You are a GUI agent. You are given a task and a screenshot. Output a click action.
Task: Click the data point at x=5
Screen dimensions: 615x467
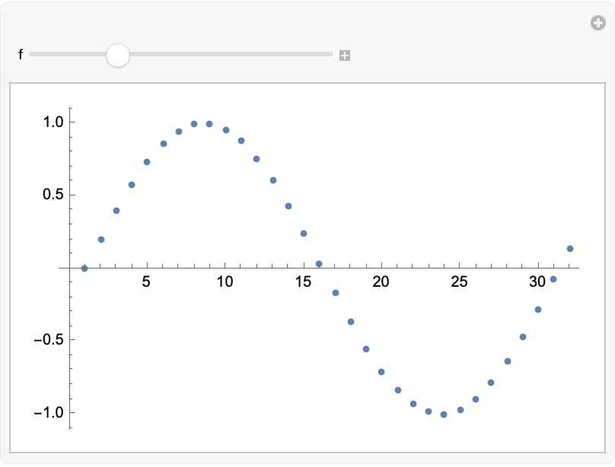(147, 162)
